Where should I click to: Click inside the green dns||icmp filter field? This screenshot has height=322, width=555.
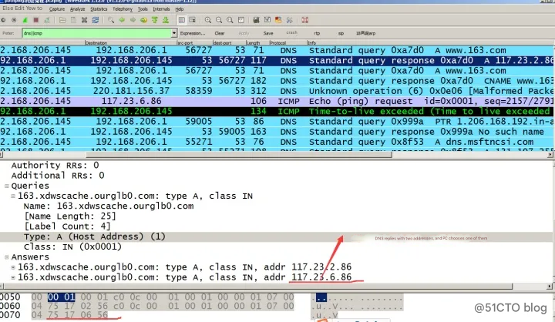[x=96, y=33]
